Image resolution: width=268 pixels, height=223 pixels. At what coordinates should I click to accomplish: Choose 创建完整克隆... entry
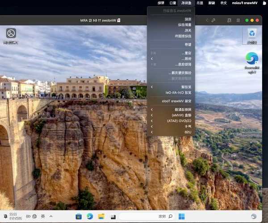[x=171, y=73]
